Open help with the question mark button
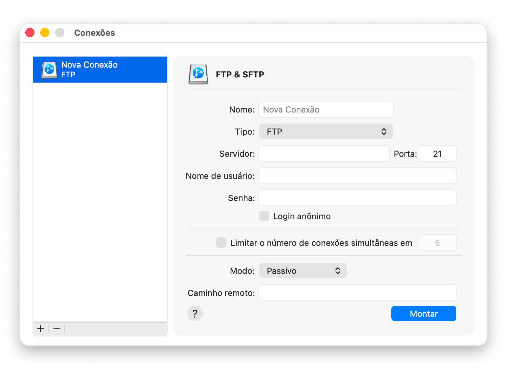This screenshot has width=507, height=372. pos(195,313)
